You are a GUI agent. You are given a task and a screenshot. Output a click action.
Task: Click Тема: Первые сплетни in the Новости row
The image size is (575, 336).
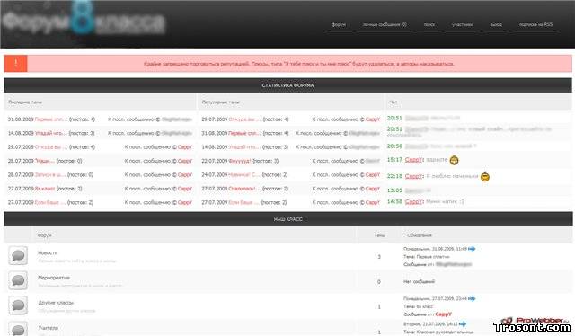426,257
